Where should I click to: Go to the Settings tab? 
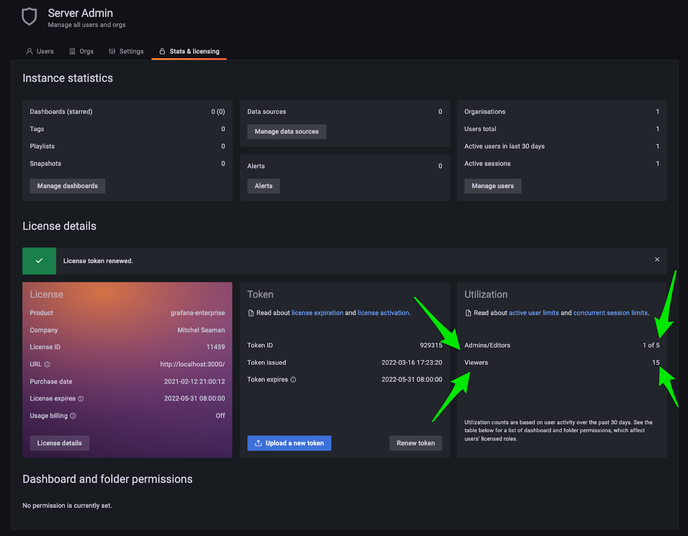click(126, 51)
